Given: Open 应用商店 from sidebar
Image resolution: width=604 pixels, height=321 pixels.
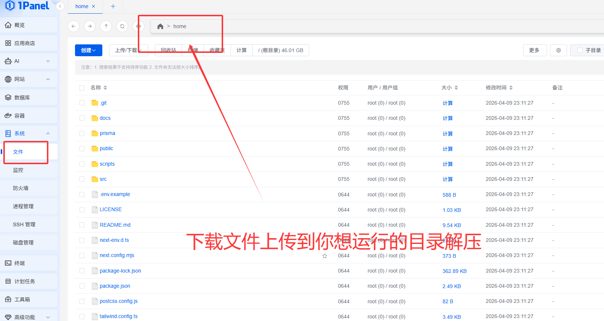Looking at the screenshot, I should (x=25, y=43).
